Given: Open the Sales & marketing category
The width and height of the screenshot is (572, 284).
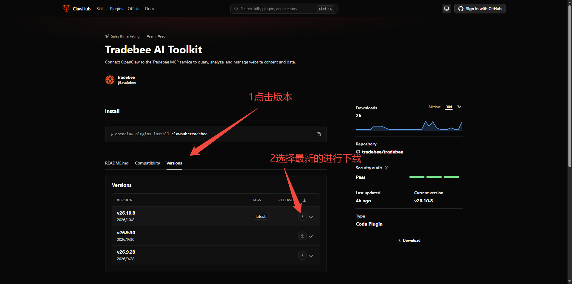Looking at the screenshot, I should [125, 36].
